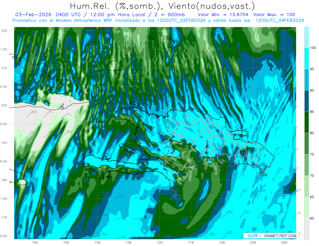Click the legend value '100'
The height and width of the screenshot is (246, 319).
coord(313,48)
